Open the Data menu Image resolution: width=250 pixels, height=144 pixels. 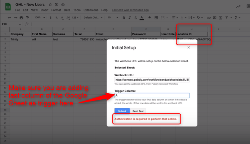[67, 10]
